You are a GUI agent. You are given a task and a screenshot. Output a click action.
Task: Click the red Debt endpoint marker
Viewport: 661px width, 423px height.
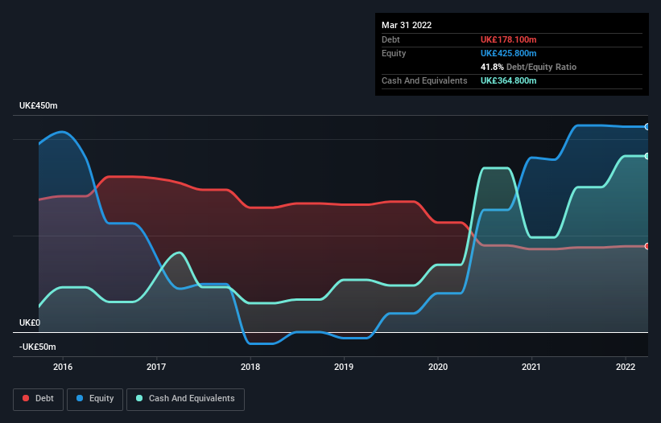(x=647, y=246)
